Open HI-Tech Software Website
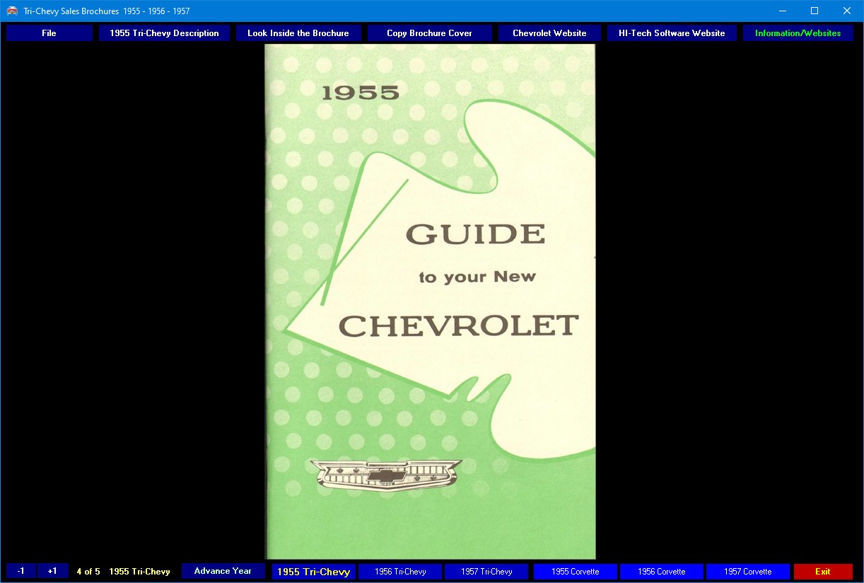This screenshot has height=583, width=864. [672, 33]
